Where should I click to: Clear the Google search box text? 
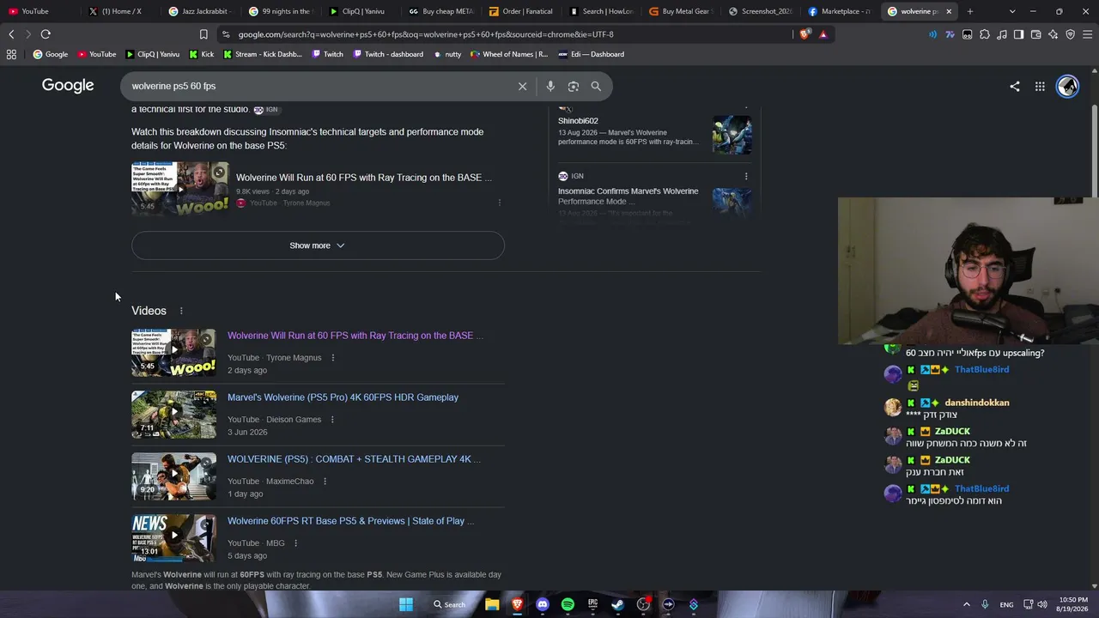pyautogui.click(x=522, y=86)
